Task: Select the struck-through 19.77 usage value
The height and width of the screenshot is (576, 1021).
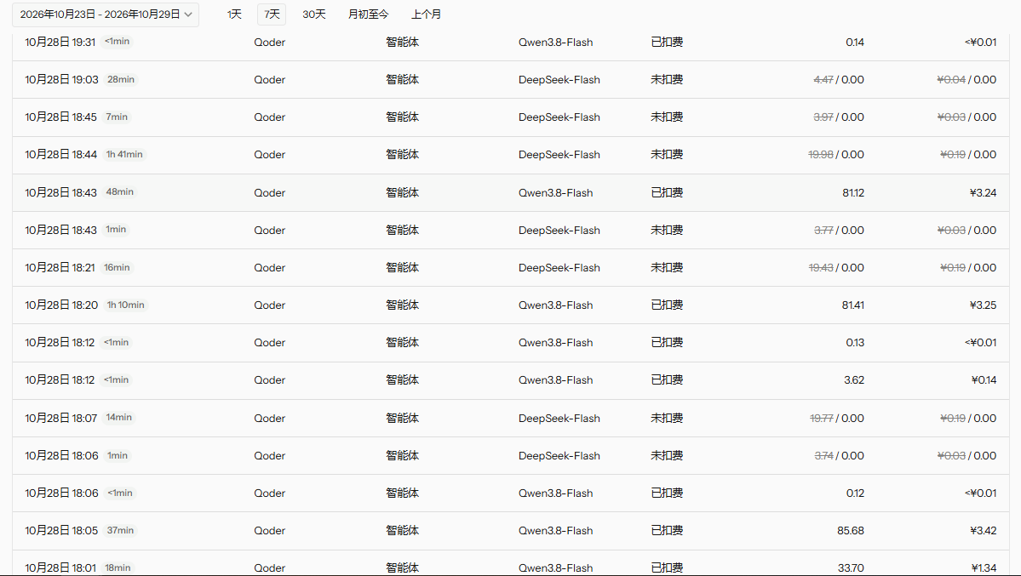Action: [x=821, y=419]
